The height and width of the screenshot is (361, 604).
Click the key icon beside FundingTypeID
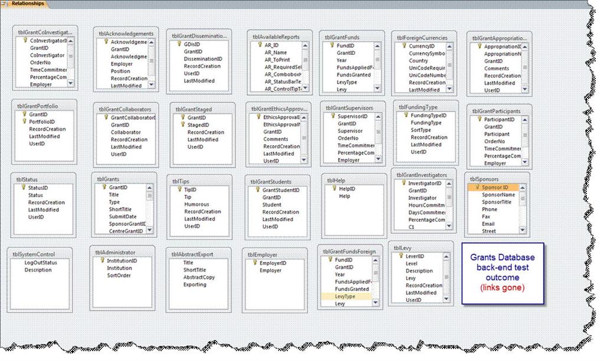tap(406, 115)
